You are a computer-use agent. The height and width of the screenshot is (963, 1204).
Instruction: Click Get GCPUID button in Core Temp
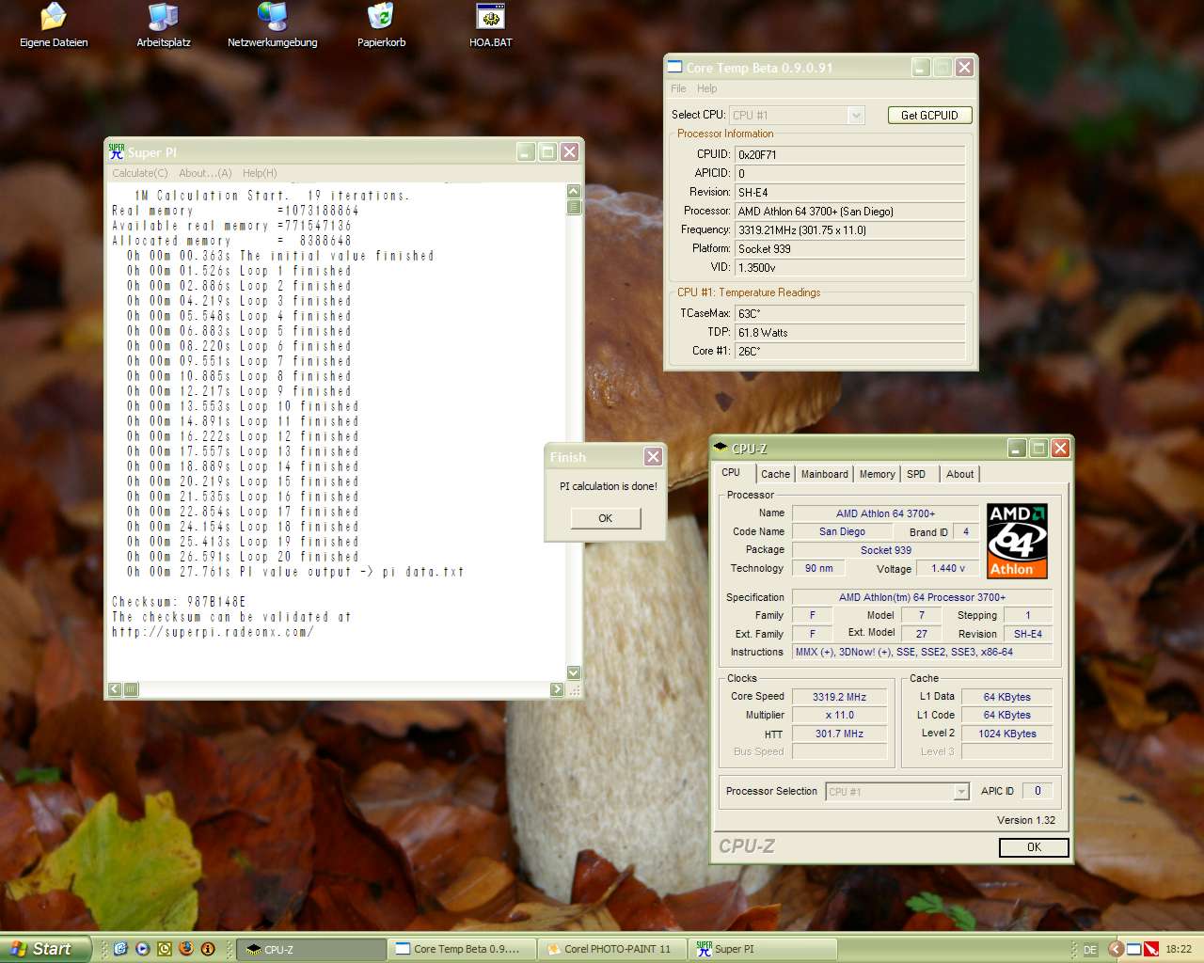[x=929, y=115]
